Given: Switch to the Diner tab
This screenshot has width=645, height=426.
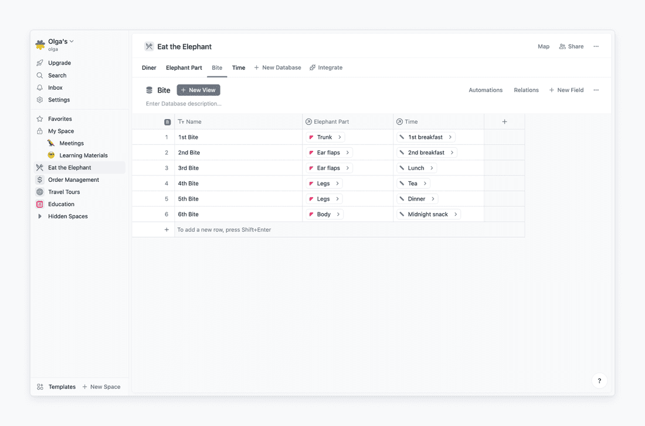Looking at the screenshot, I should tap(148, 67).
